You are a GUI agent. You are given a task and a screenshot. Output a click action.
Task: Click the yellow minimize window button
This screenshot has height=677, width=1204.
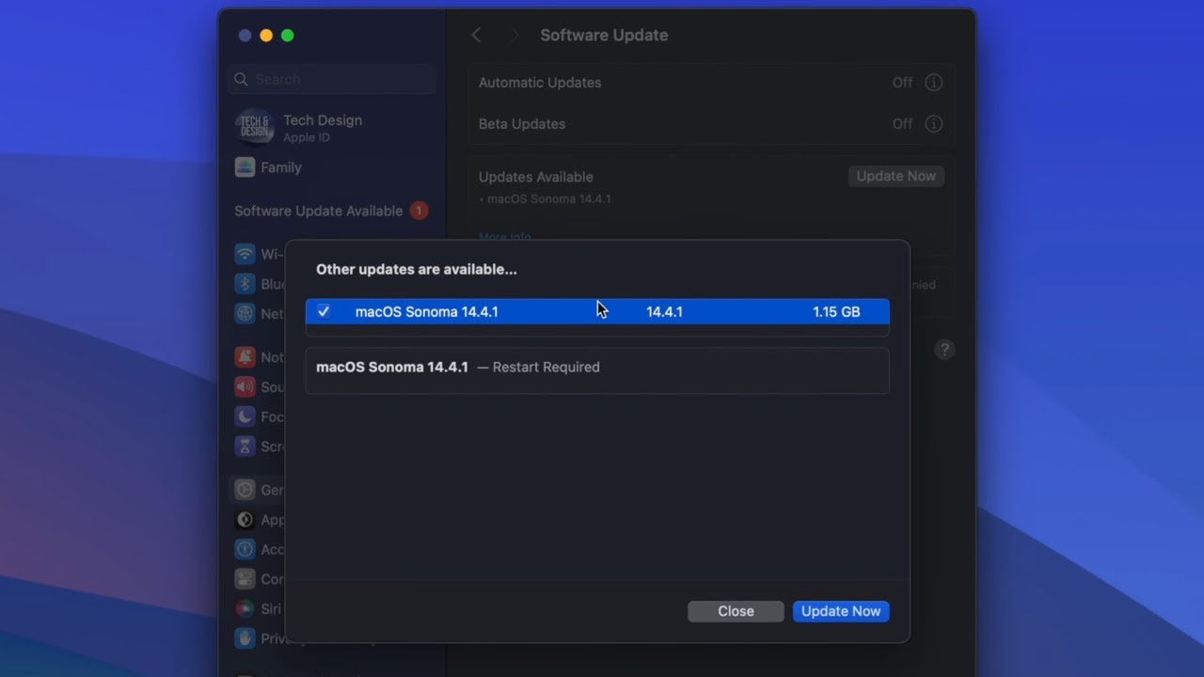click(266, 36)
